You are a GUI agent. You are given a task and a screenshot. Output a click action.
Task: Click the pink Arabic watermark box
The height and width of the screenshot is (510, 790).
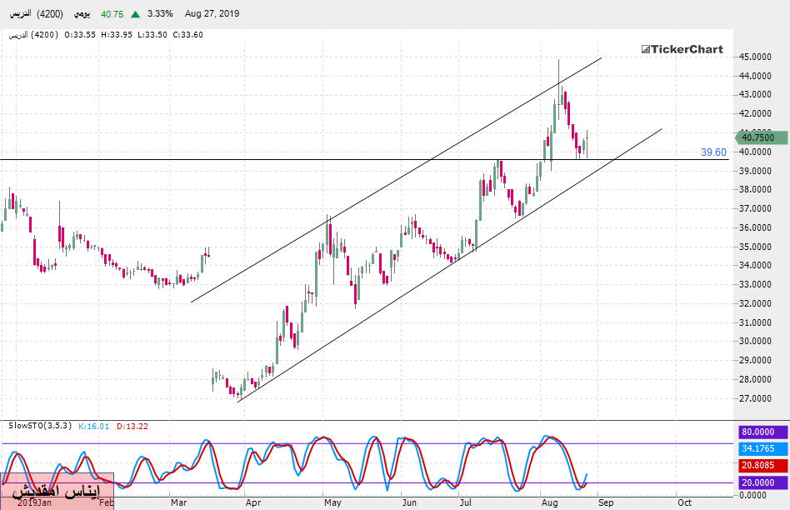pyautogui.click(x=57, y=490)
